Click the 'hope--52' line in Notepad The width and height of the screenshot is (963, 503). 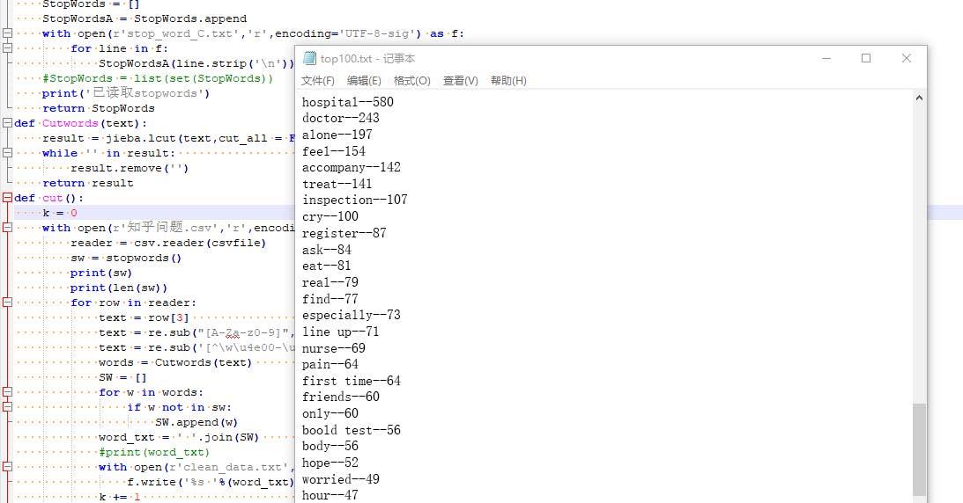(x=330, y=463)
